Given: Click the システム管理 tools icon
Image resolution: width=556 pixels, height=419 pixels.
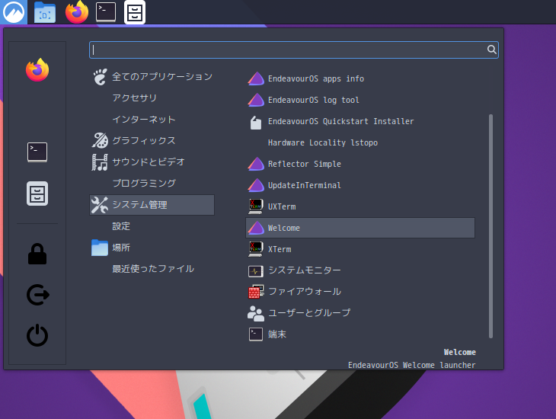Looking at the screenshot, I should [100, 205].
